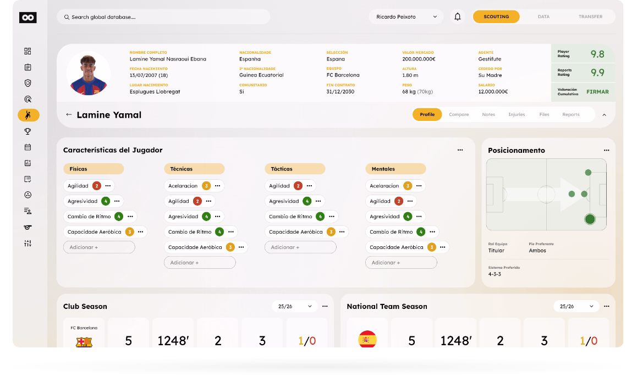Click the highlighted football player icon
637x376 pixels.
click(28, 115)
